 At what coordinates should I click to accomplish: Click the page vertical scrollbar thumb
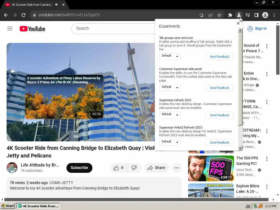[278, 50]
